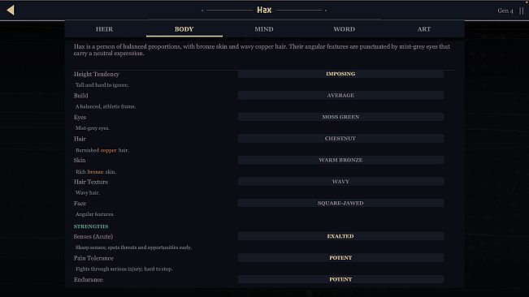Click the pause icon near Gen 4
Screen dimensions: 529x297
521,11
